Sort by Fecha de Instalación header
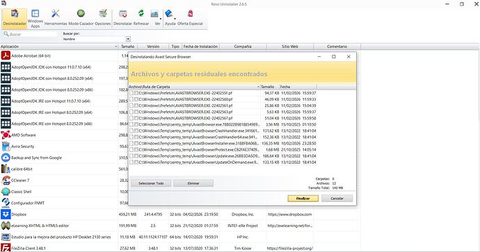480x252 pixels. tap(200, 47)
